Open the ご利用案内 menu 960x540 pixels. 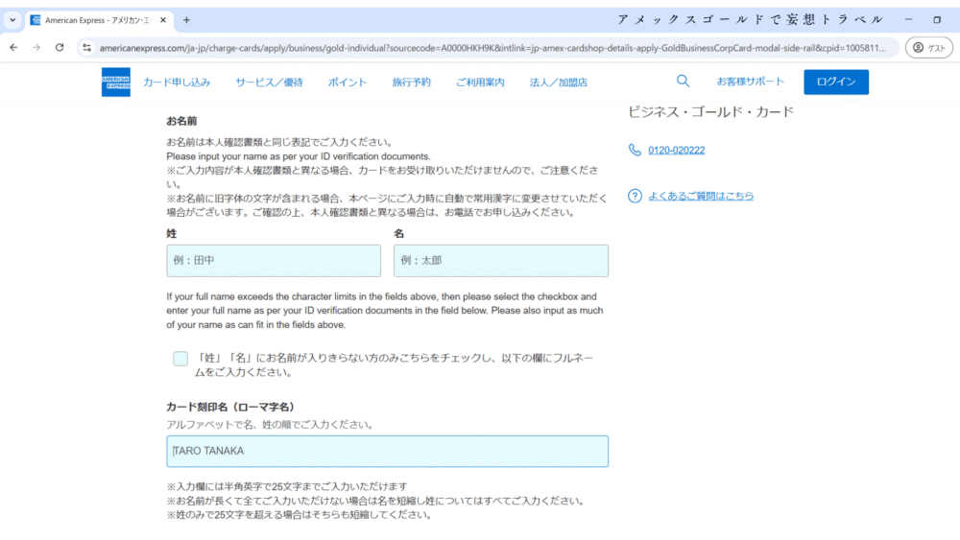[x=480, y=82]
